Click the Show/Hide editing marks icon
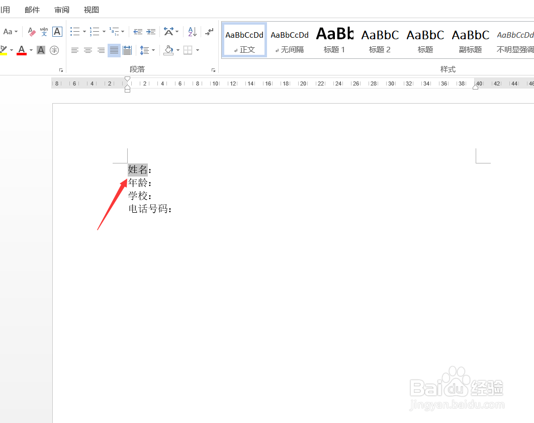This screenshot has width=534, height=423. tap(209, 32)
